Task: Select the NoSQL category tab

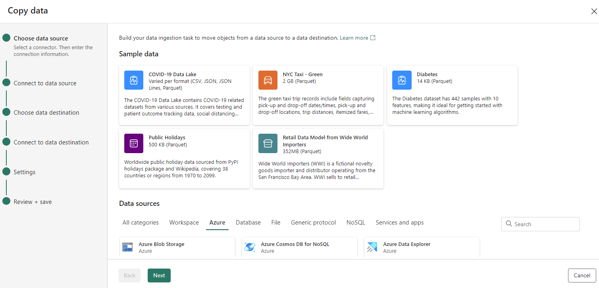Action: 356,222
